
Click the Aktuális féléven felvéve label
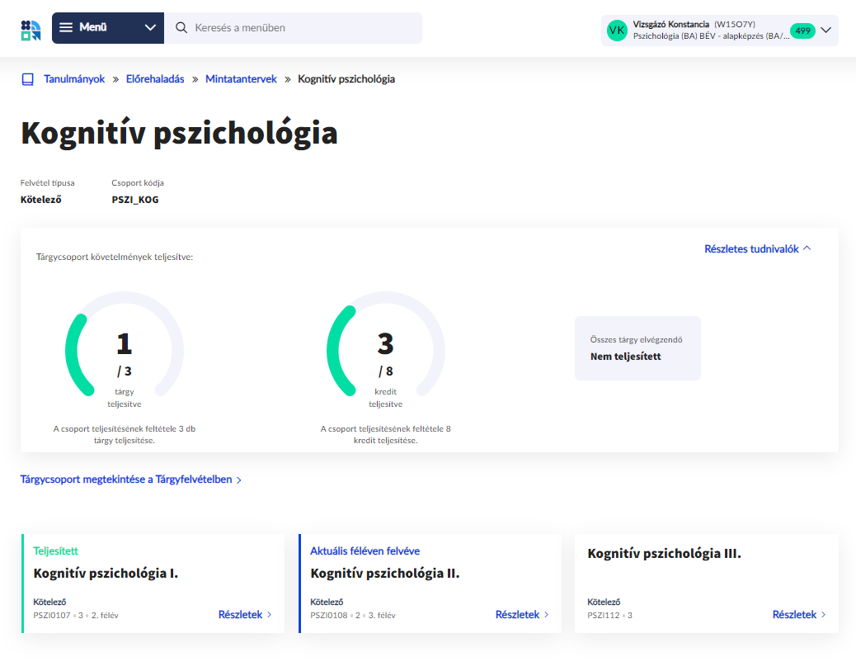point(365,551)
